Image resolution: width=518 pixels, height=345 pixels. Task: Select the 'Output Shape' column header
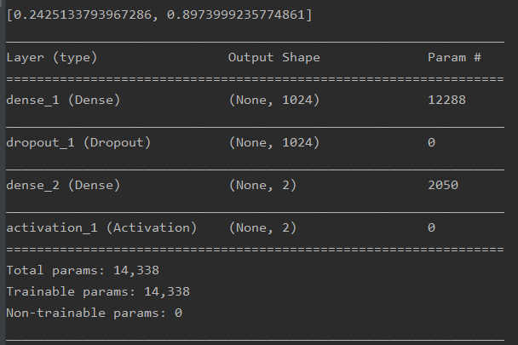tap(273, 58)
